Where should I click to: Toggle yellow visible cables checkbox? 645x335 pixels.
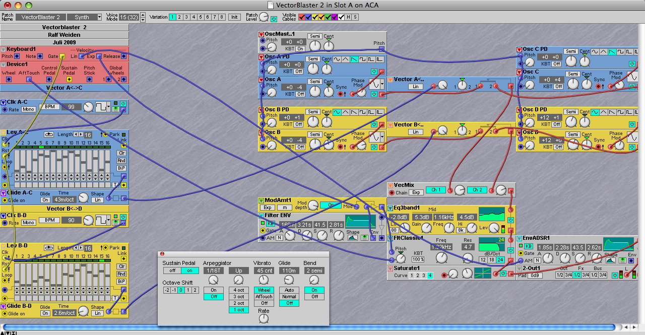pos(315,17)
